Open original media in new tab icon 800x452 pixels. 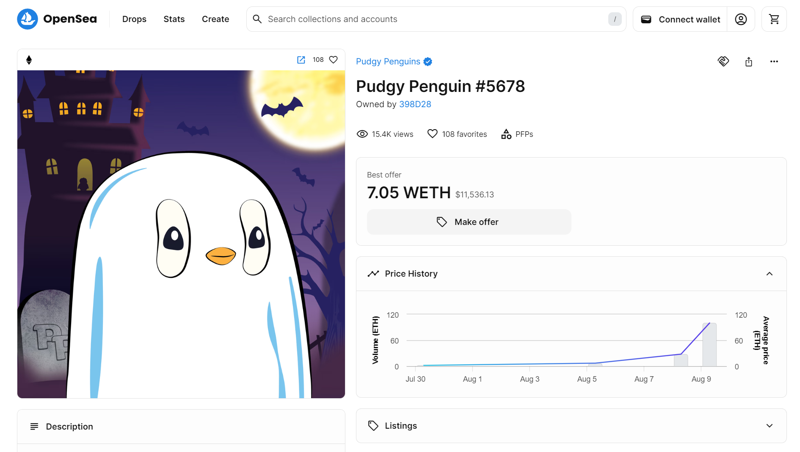(301, 60)
